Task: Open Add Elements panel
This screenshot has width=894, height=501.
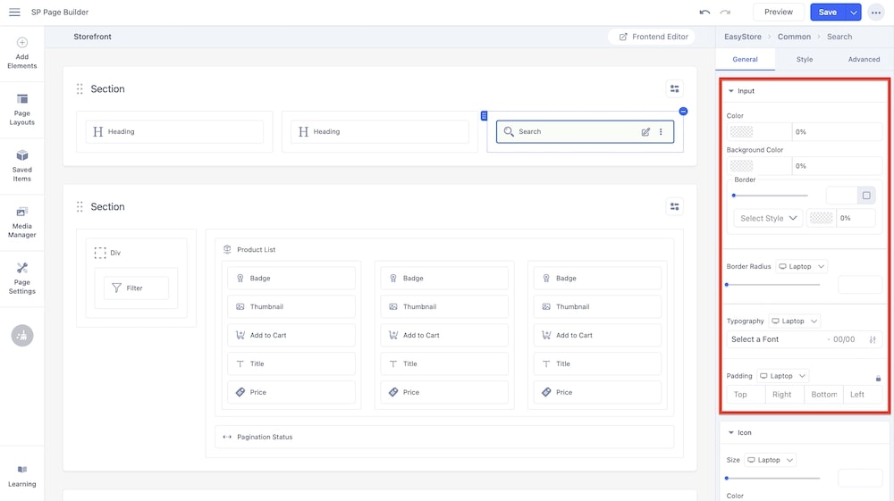Action: pos(22,53)
